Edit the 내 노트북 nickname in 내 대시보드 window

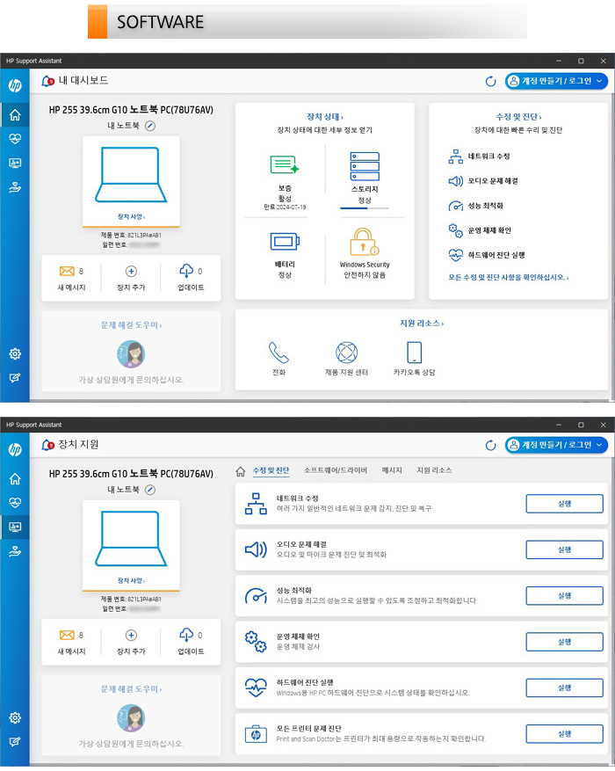point(150,126)
